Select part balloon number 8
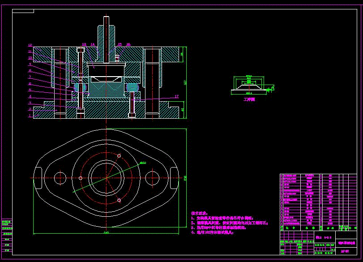The height and width of the screenshot is (262, 363). [30, 71]
